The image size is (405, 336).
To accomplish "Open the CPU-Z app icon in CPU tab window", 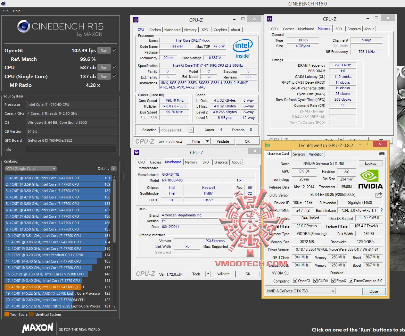I will (x=136, y=20).
